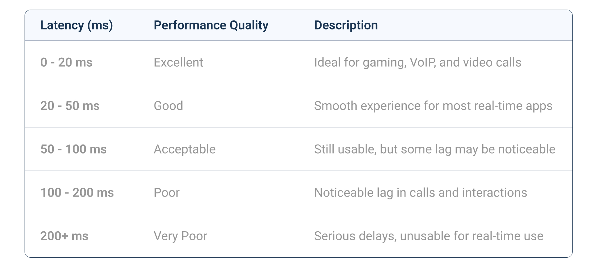Click the Description column header
The height and width of the screenshot is (267, 597).
(x=346, y=25)
